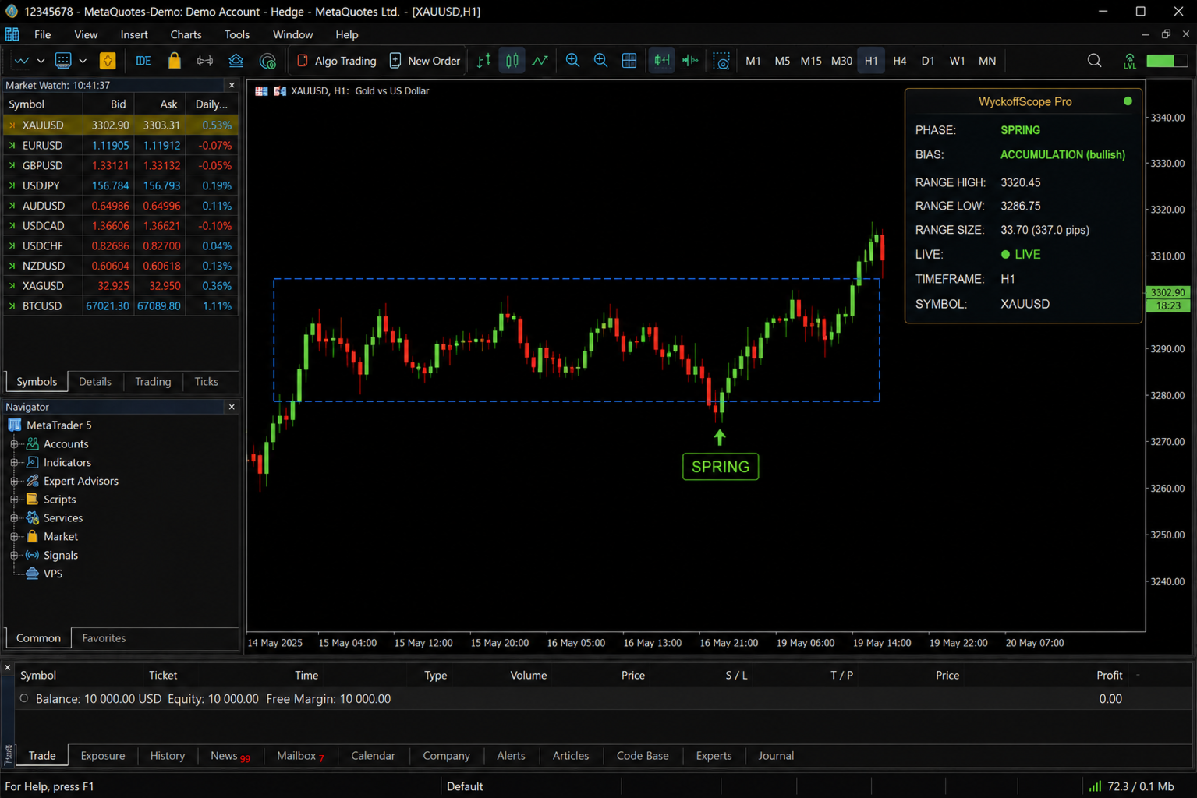Select the BTCUSD row in Market Watch
The image size is (1197, 798).
click(121, 306)
